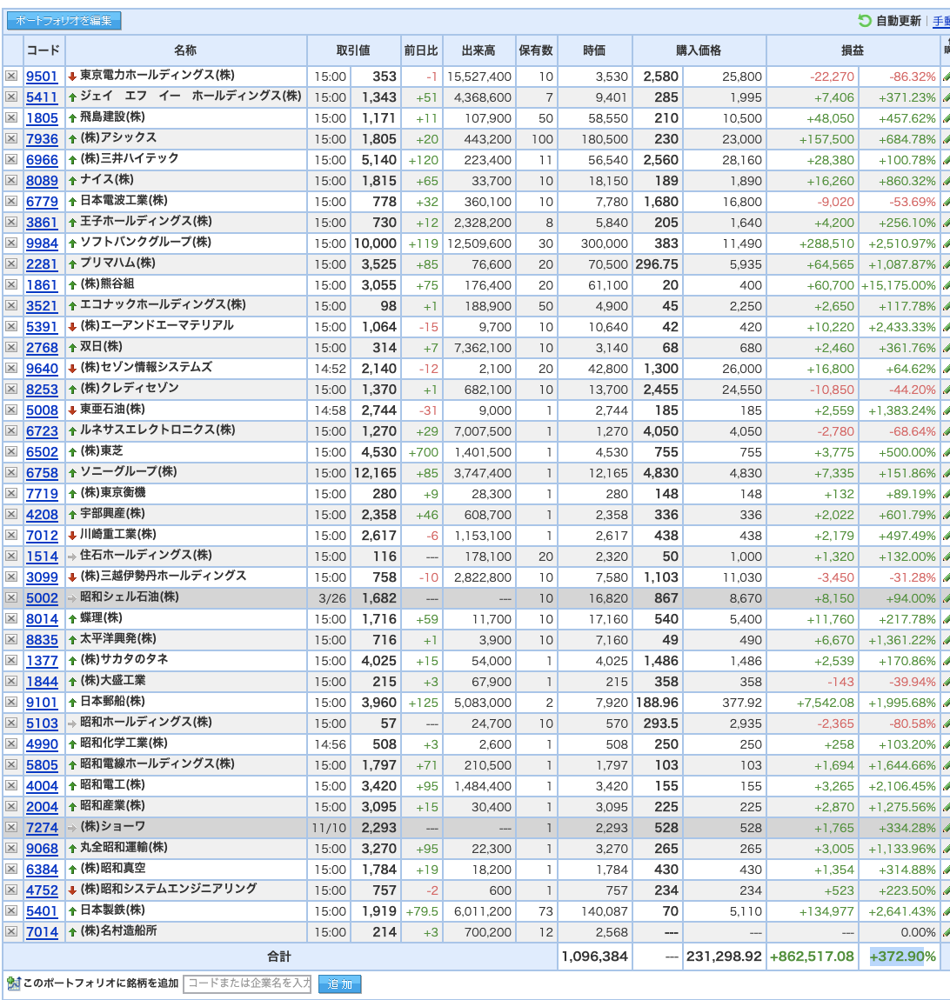This screenshot has width=950, height=1000.
Task: Click the 追加 button
Action: pyautogui.click(x=339, y=984)
